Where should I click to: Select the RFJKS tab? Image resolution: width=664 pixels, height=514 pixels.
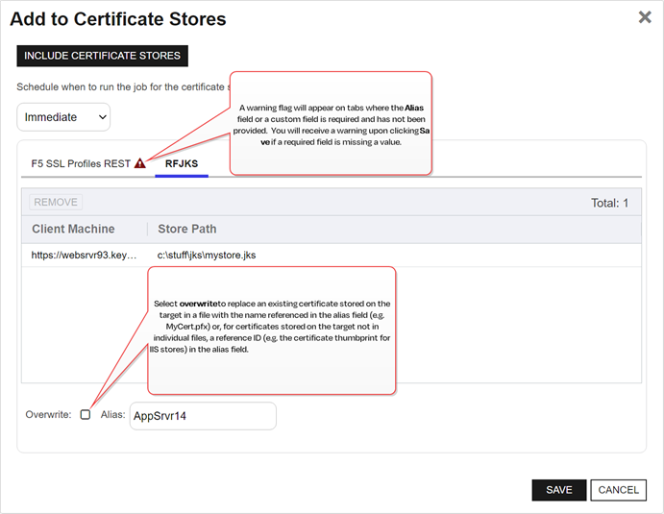coord(182,163)
